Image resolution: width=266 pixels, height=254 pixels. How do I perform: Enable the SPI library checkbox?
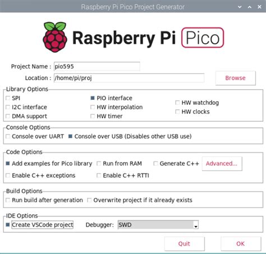[8, 98]
